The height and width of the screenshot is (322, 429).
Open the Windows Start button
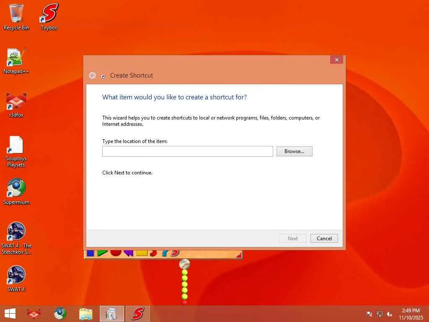[x=10, y=314]
